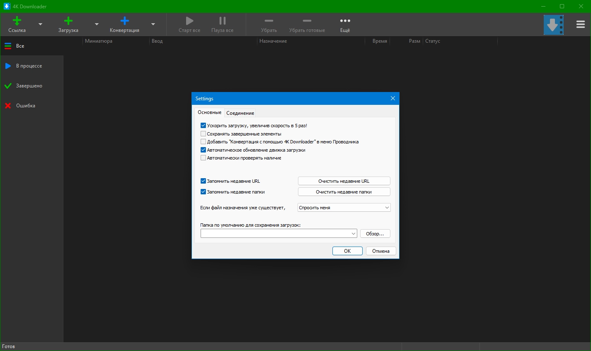Click the green plus Ссылка icon
The image size is (591, 351).
coord(17,21)
